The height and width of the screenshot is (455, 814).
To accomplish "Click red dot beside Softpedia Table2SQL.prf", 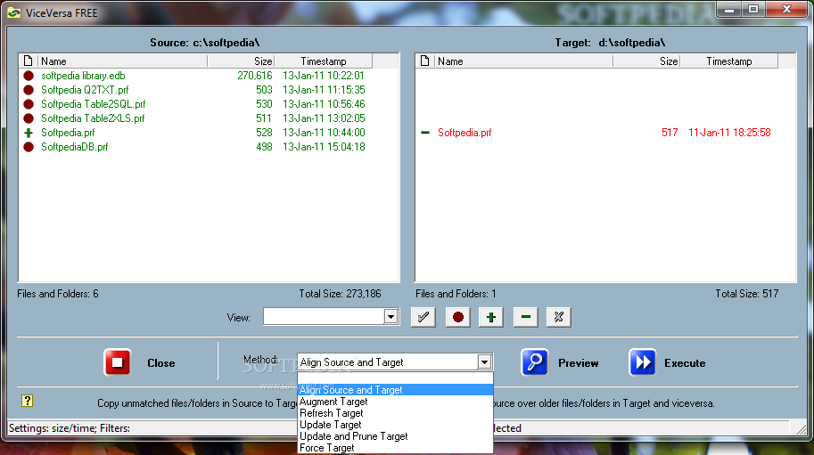I will click(29, 104).
